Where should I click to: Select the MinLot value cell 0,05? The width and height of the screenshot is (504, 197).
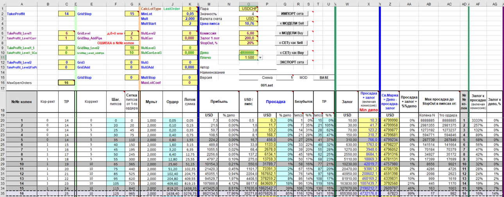[190, 14]
